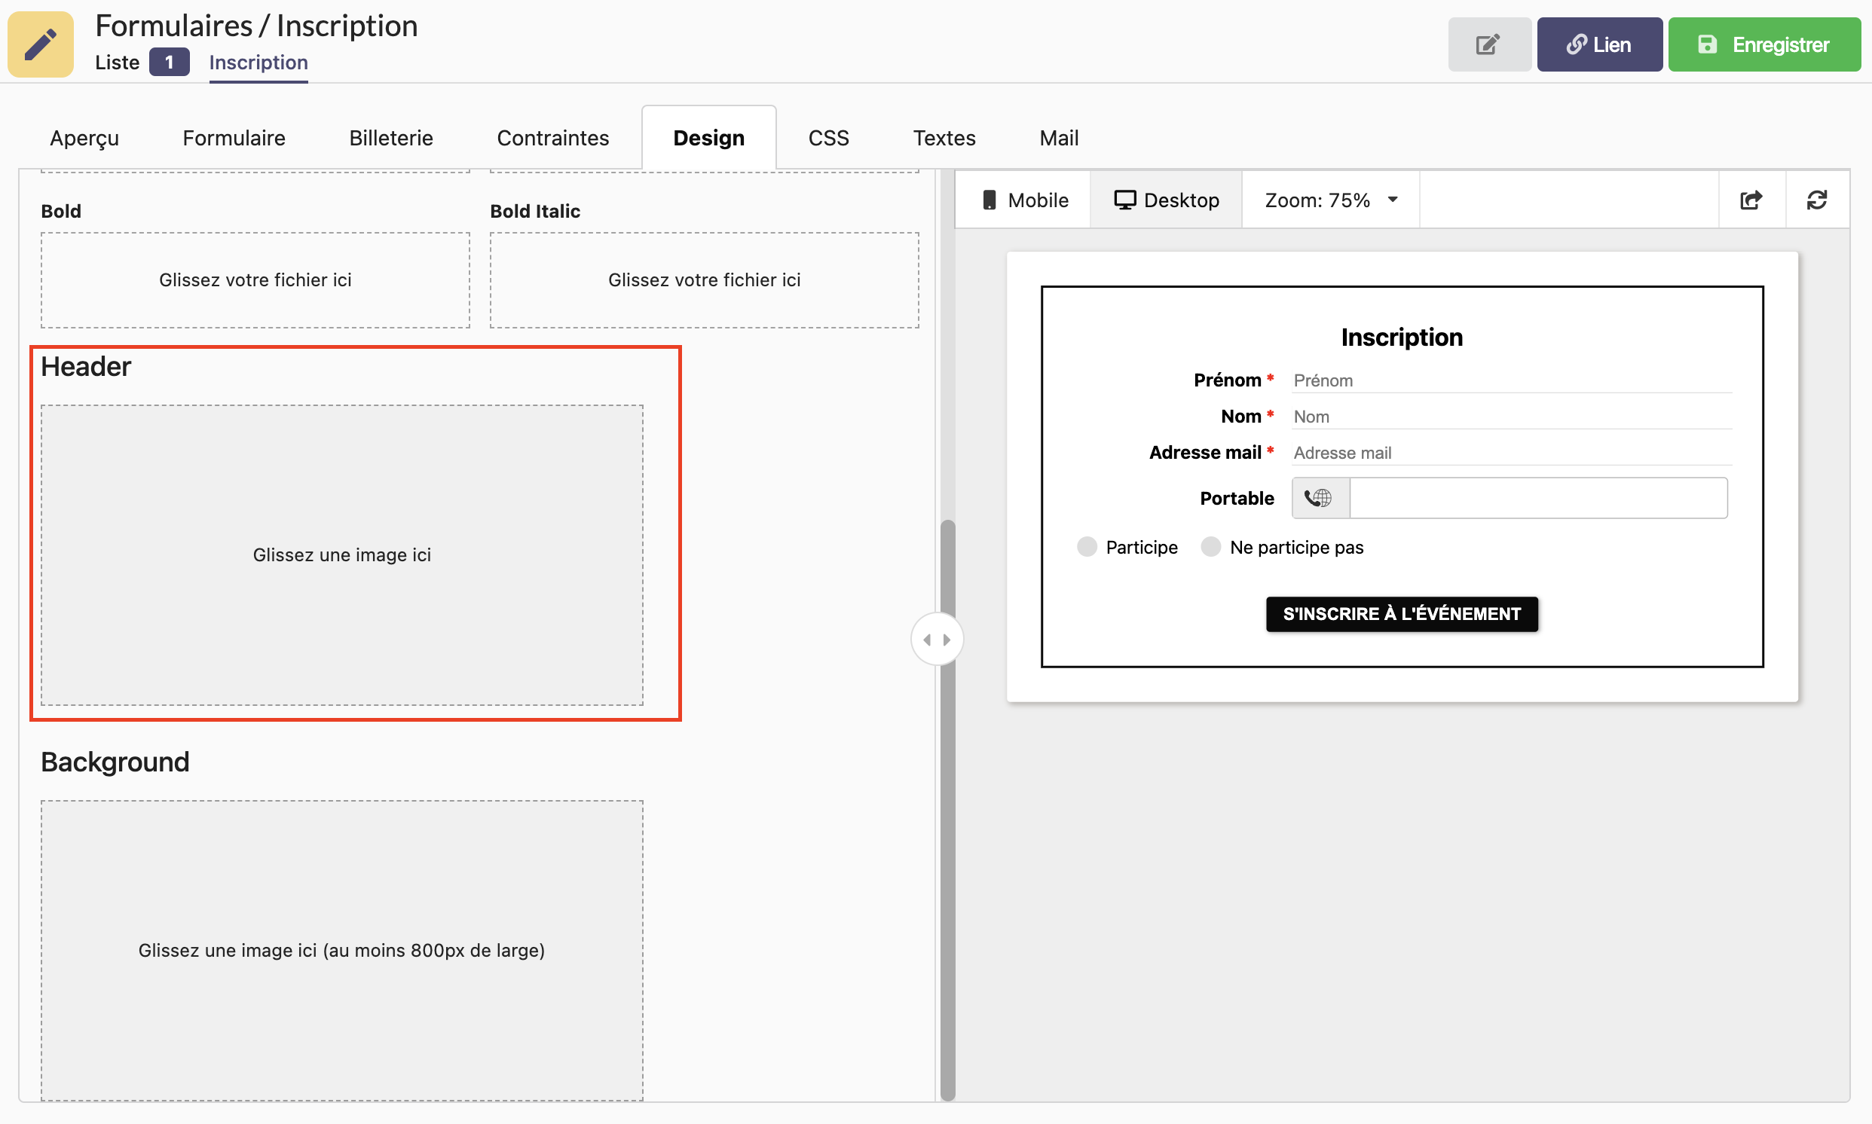Screen dimensions: 1872x1124
Task: Click the refresh preview icon
Action: point(1817,200)
